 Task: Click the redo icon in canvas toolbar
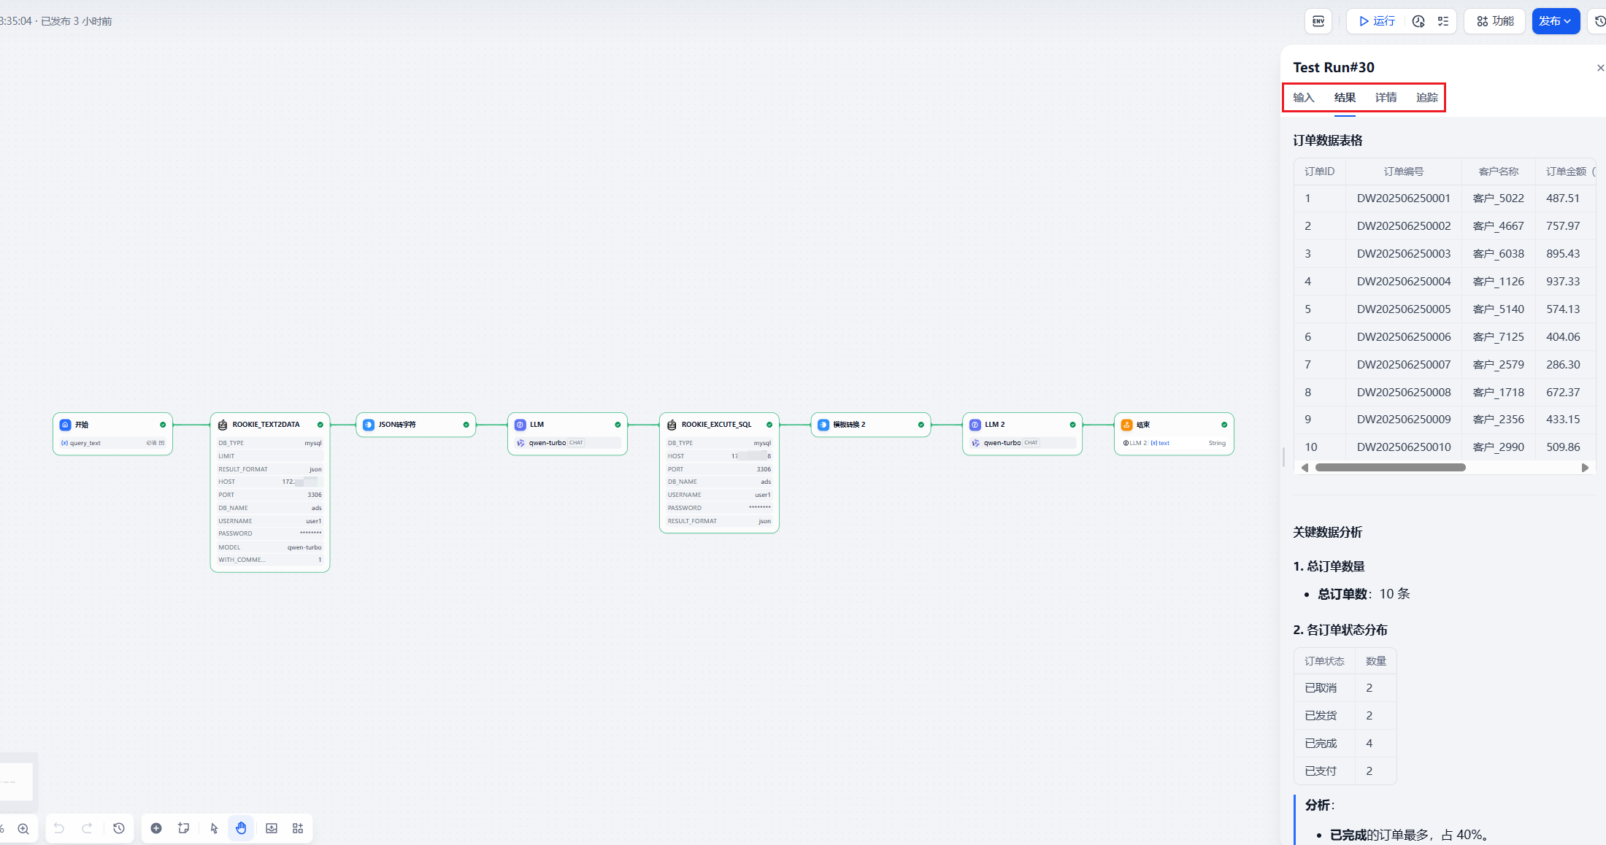88,828
